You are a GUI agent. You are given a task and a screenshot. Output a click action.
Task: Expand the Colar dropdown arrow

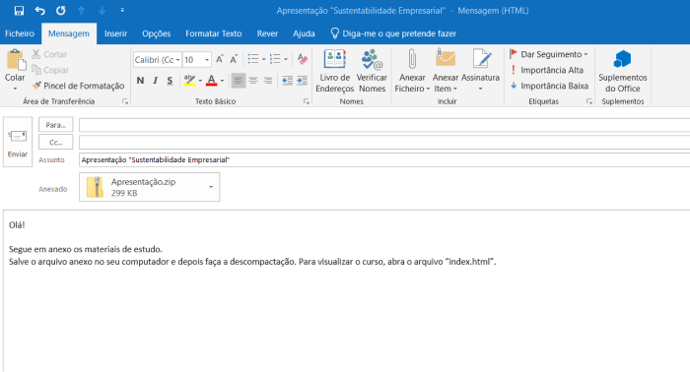pyautogui.click(x=15, y=89)
